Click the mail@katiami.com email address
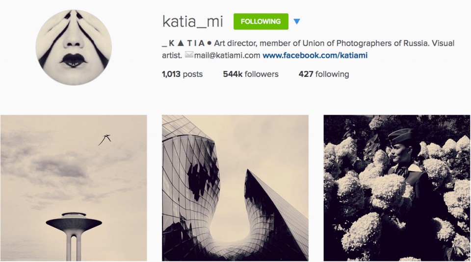 pos(227,55)
